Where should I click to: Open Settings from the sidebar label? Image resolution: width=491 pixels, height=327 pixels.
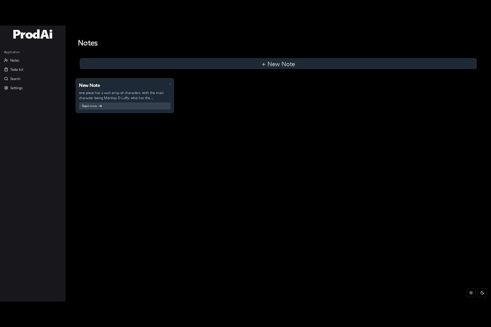16,88
